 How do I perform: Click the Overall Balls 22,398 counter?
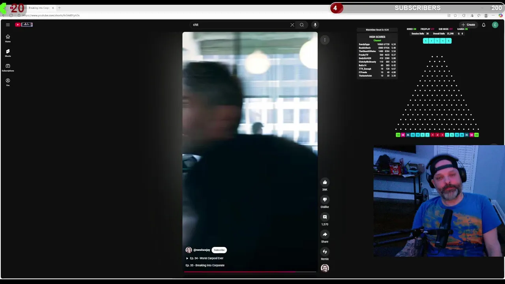coord(443,34)
